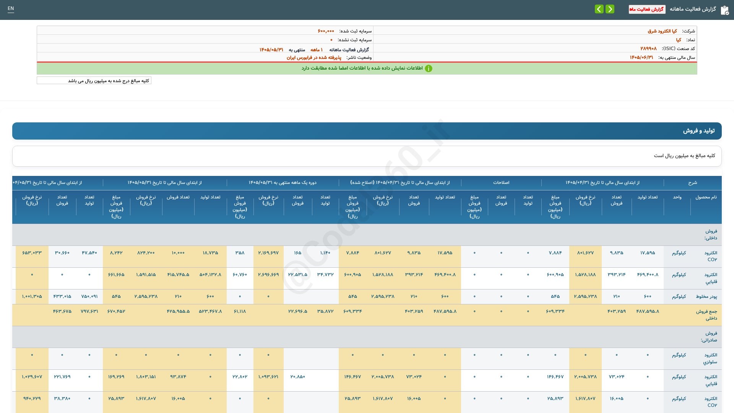Screen dimensions: 734x413
Task: Click the 'دوره یک ماهه منتهی به ۱۴۰۵/۰۵/۳۱' header
Action: tap(283, 182)
